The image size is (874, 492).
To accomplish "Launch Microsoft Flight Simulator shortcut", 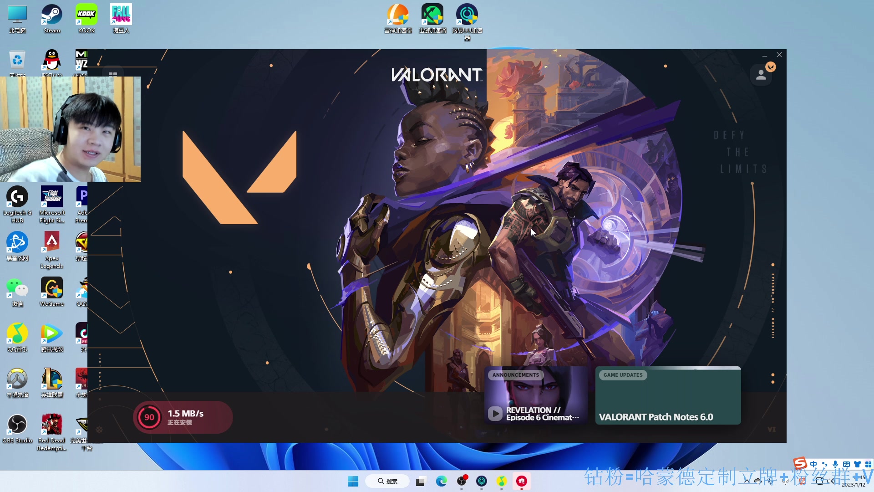I will (52, 205).
